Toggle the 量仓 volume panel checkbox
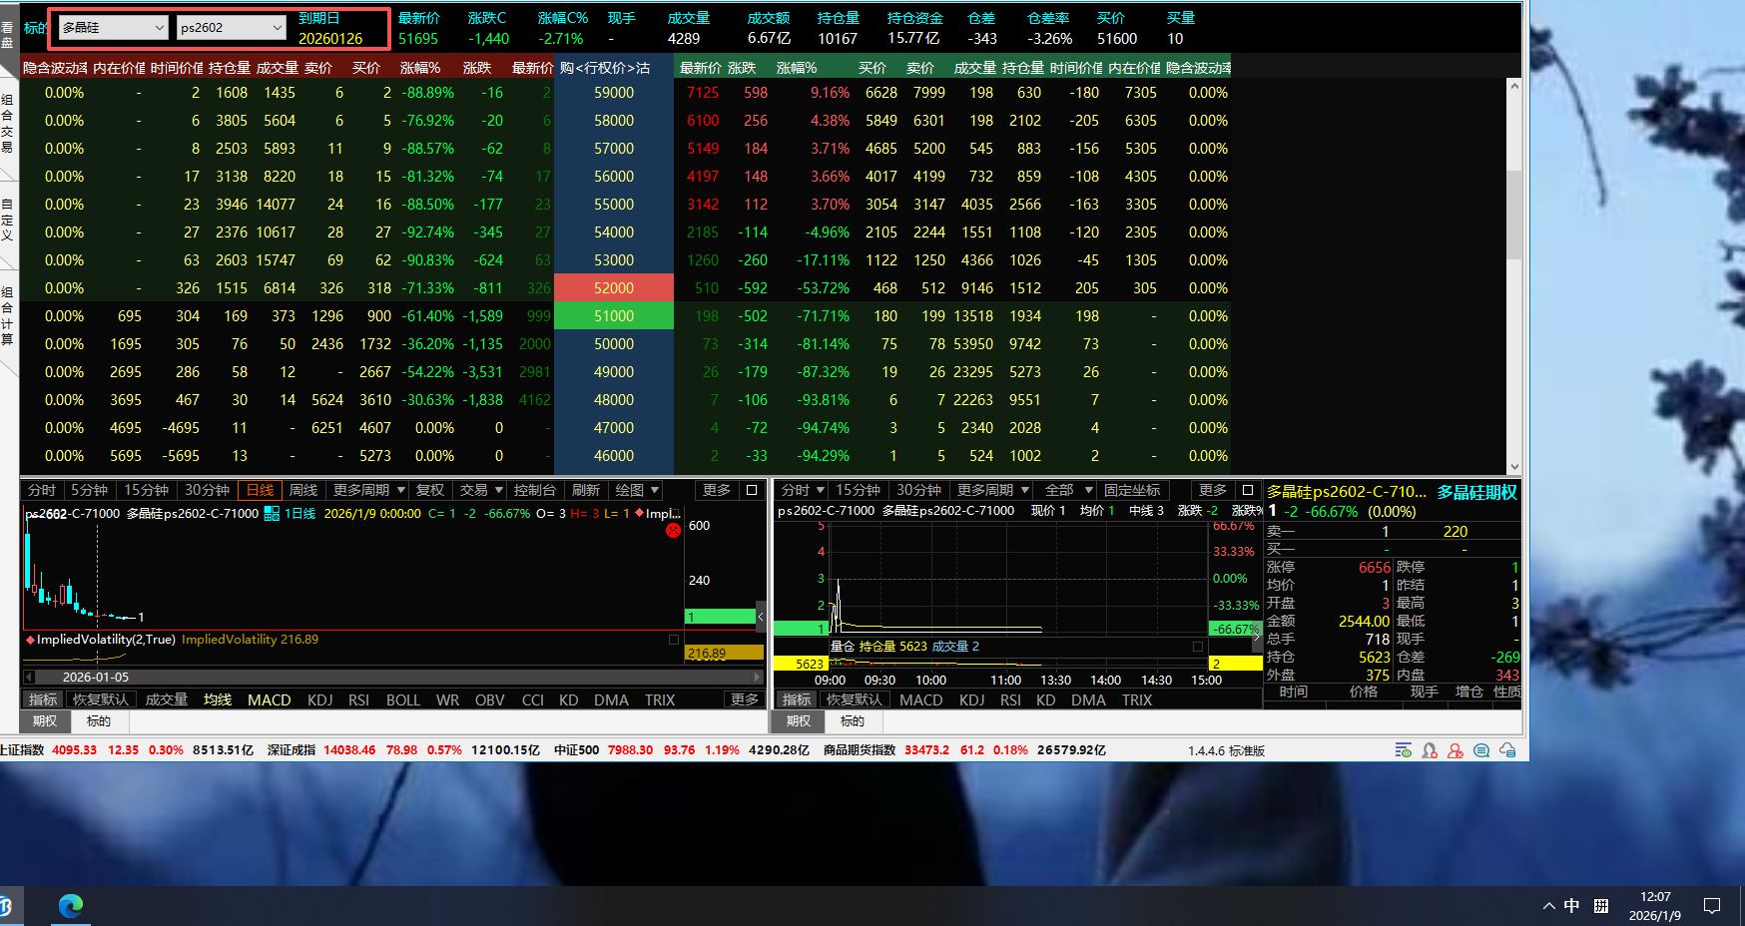 (1198, 647)
